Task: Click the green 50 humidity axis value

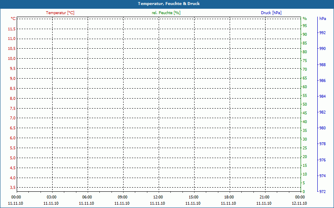Action: (305, 104)
